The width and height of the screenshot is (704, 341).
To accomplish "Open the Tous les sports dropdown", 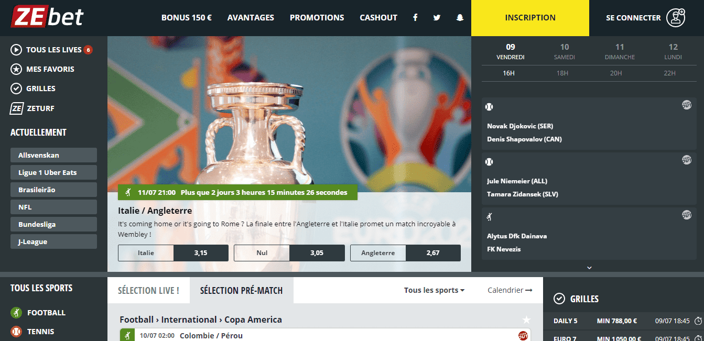I will point(434,290).
